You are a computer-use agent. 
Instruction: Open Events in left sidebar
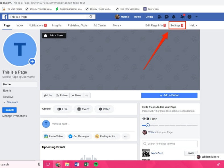(7, 91)
